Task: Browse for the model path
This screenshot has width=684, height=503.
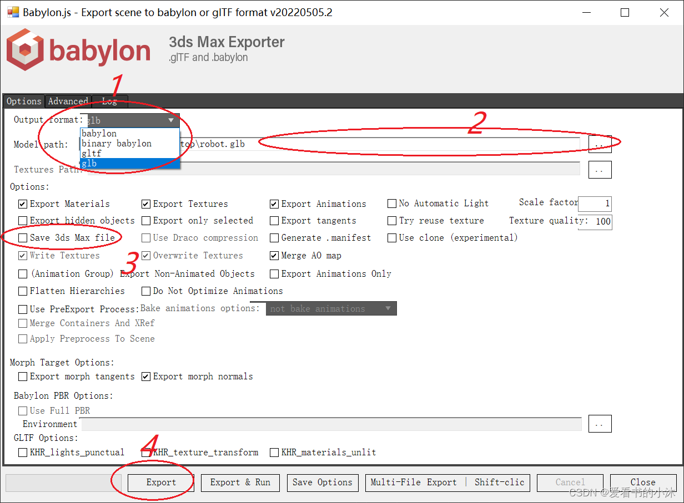Action: 600,144
